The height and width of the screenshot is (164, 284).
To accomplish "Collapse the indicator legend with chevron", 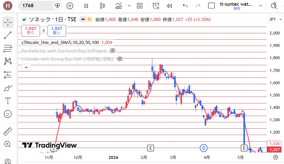I will click(26, 67).
